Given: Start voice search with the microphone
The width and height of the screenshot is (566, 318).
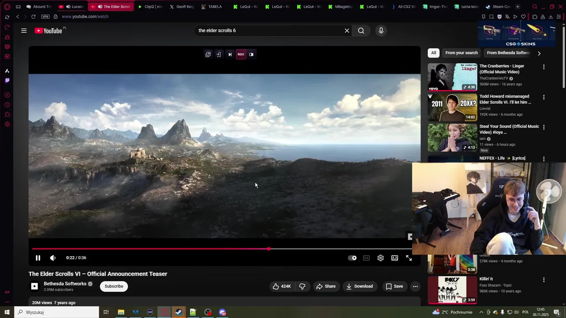Looking at the screenshot, I should pos(381,30).
